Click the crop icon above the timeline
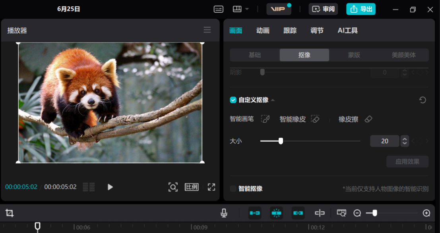The width and height of the screenshot is (440, 233). coord(10,213)
